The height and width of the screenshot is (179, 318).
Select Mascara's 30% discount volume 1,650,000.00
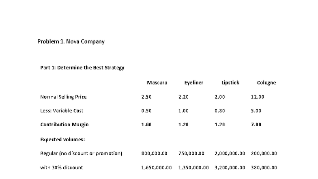pyautogui.click(x=156, y=168)
